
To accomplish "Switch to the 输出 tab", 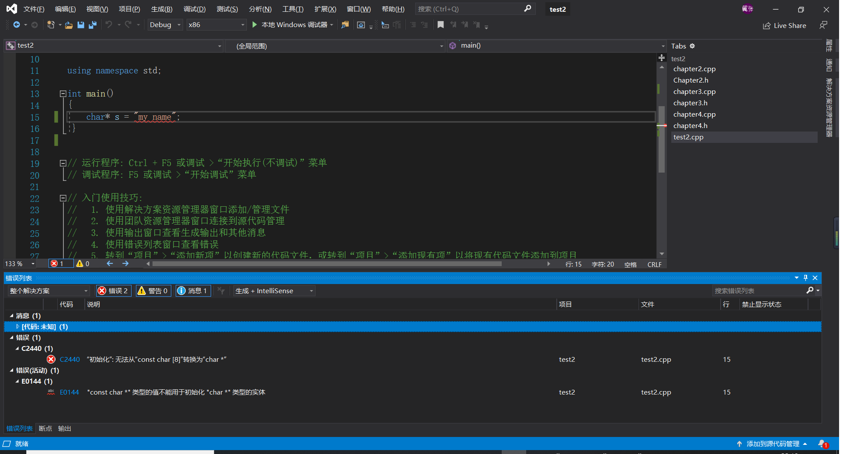I will (x=65, y=429).
